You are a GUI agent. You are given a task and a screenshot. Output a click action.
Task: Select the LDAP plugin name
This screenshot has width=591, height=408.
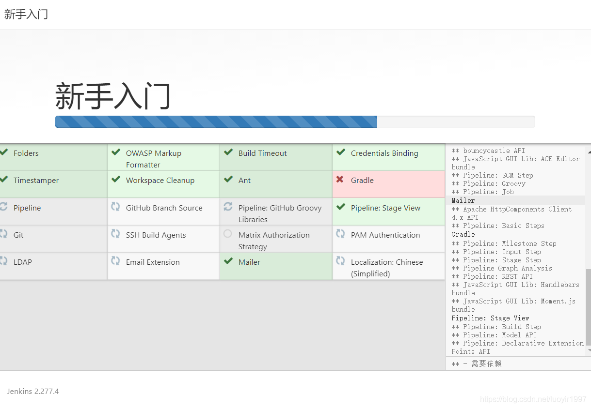(x=22, y=262)
